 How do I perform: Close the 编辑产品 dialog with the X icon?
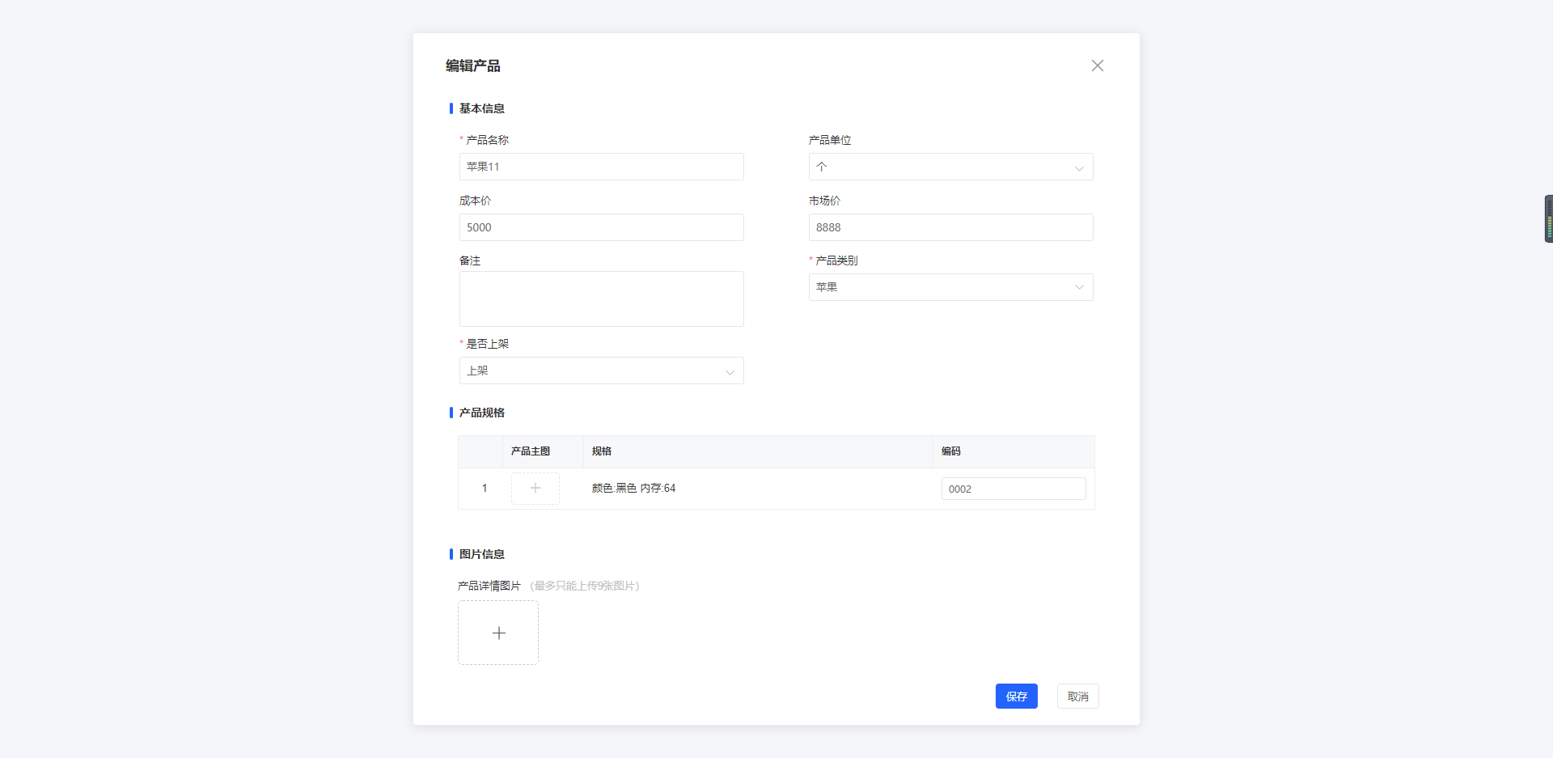click(1097, 66)
